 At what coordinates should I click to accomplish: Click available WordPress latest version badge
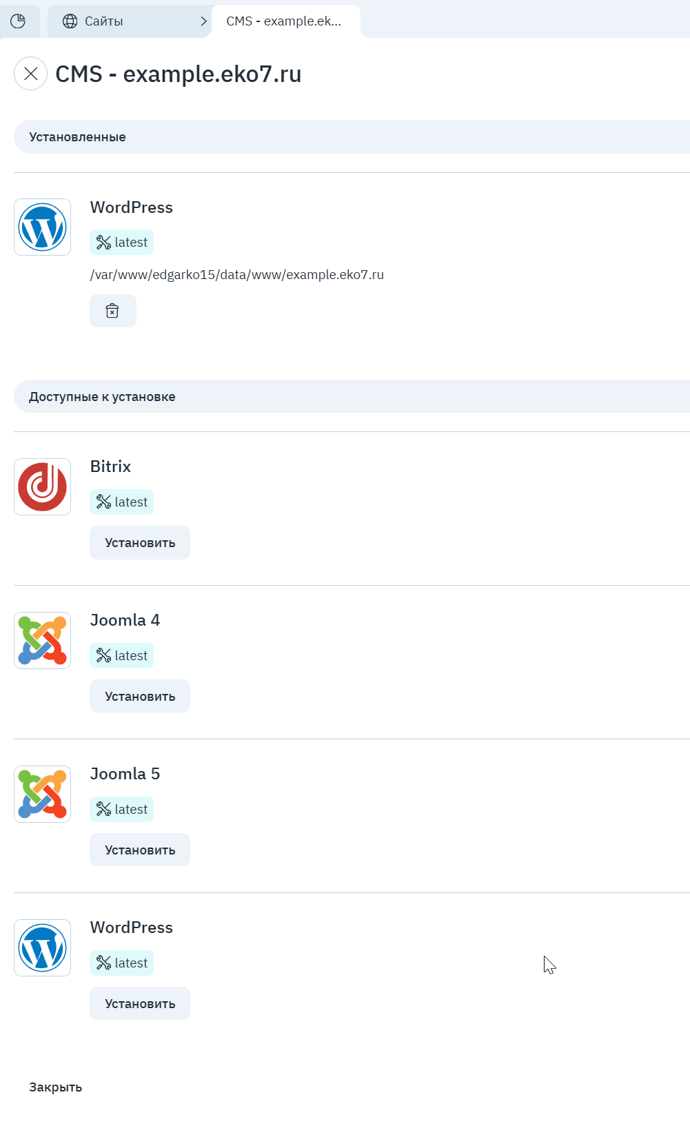[x=122, y=963]
